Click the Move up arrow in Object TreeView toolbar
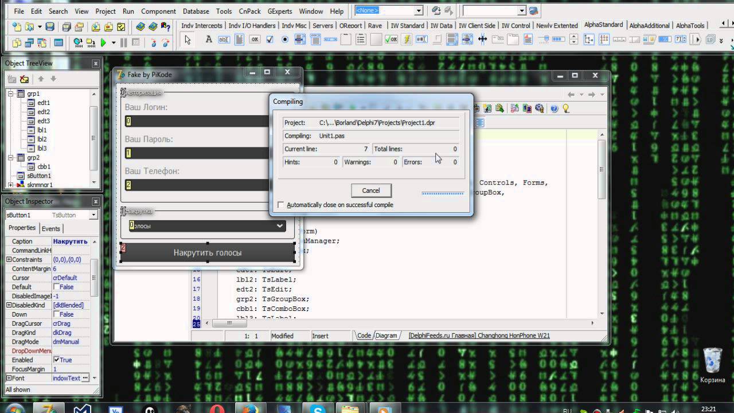The width and height of the screenshot is (734, 413). tap(41, 79)
